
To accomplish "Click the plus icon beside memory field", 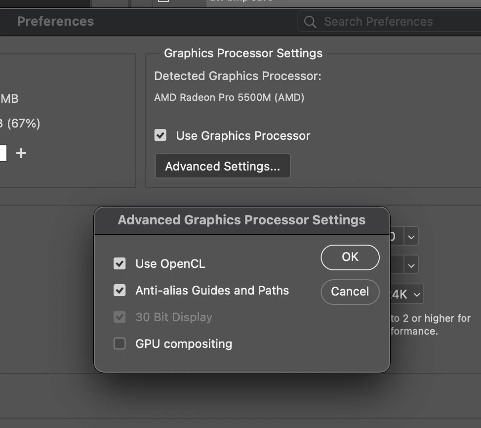I will pos(21,153).
